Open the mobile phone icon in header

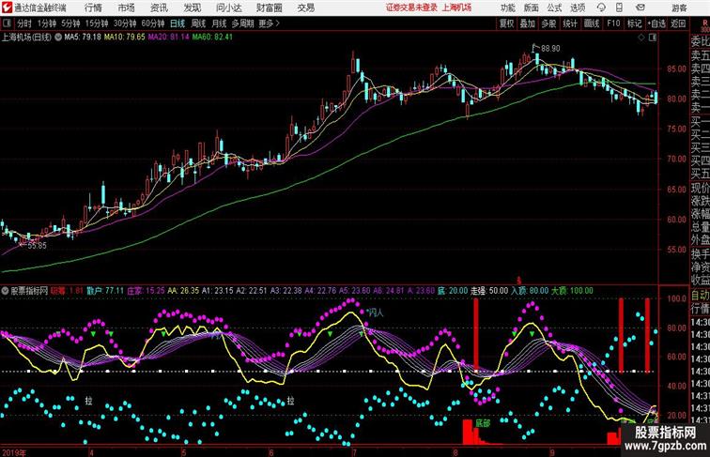click(619, 8)
